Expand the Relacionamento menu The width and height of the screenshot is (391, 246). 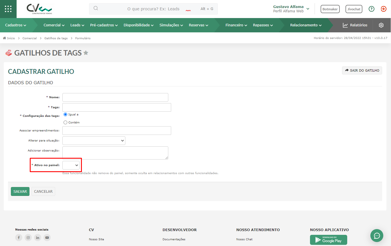[x=306, y=25]
